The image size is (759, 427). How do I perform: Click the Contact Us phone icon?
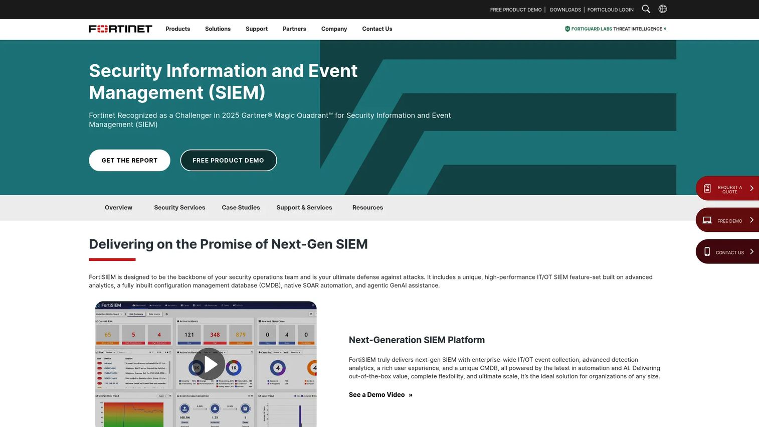707,252
